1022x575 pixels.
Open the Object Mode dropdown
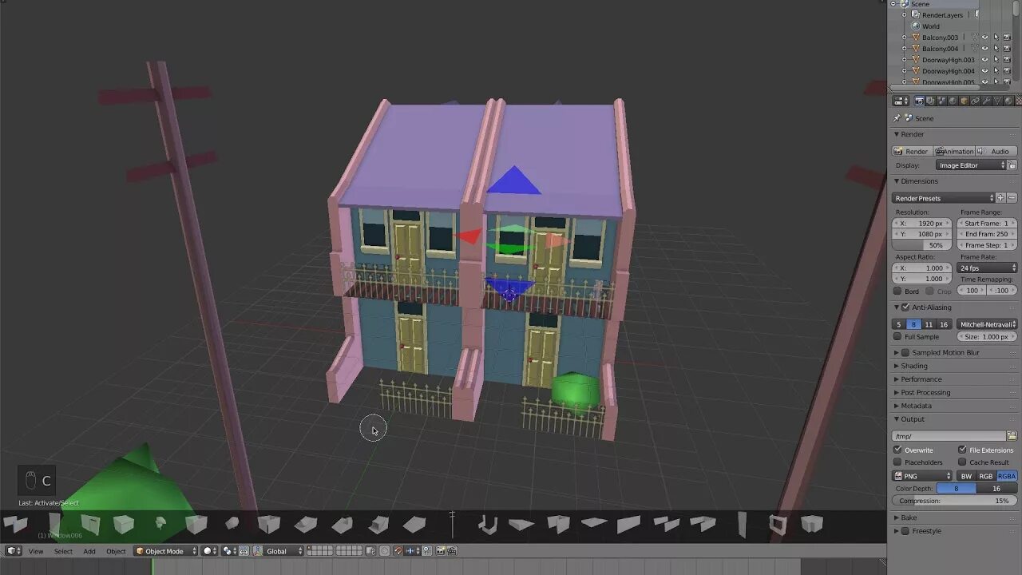(x=164, y=551)
